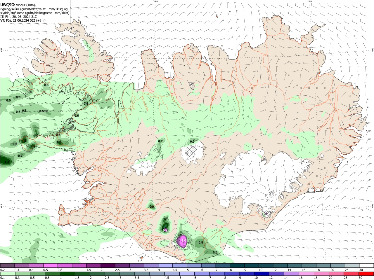This screenshot has height=280, width=374.
Task: Pick the bright red 30 swatch in rain scale
Action: [x=366, y=274]
